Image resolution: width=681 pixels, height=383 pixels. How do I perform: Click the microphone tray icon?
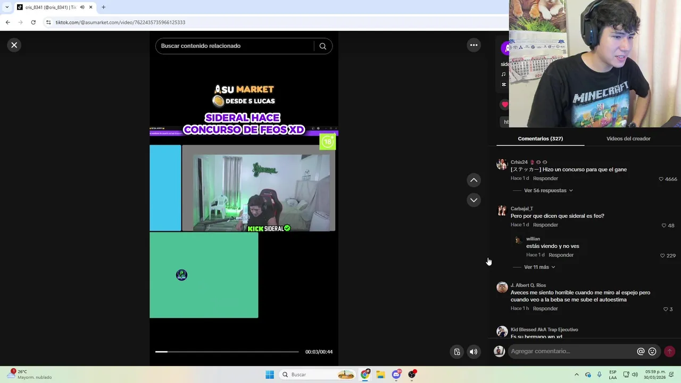click(600, 374)
